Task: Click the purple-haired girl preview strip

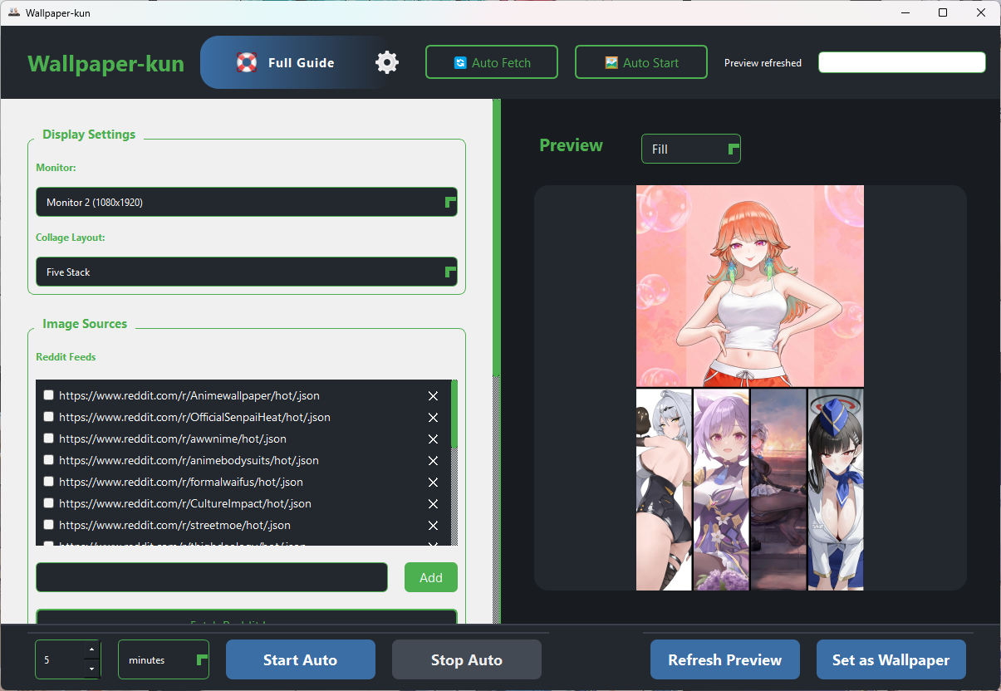Action: 721,489
